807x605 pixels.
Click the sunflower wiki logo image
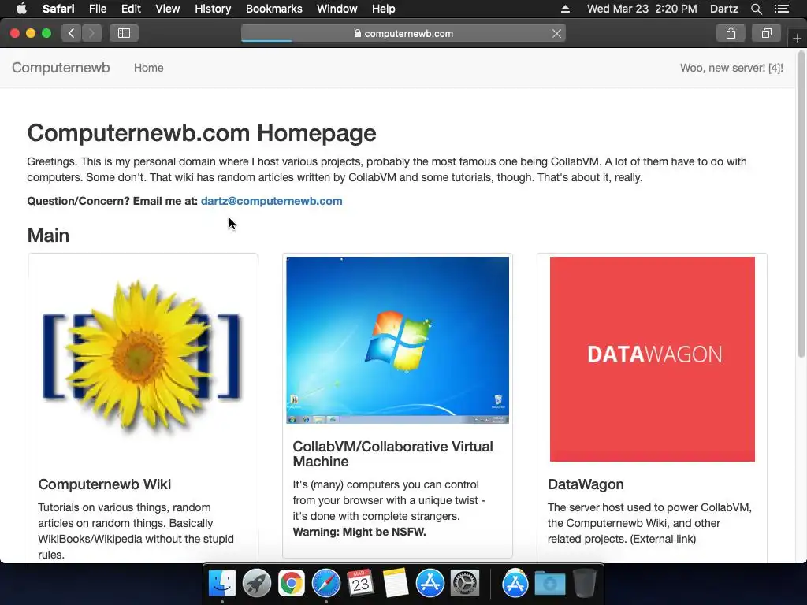[142, 357]
